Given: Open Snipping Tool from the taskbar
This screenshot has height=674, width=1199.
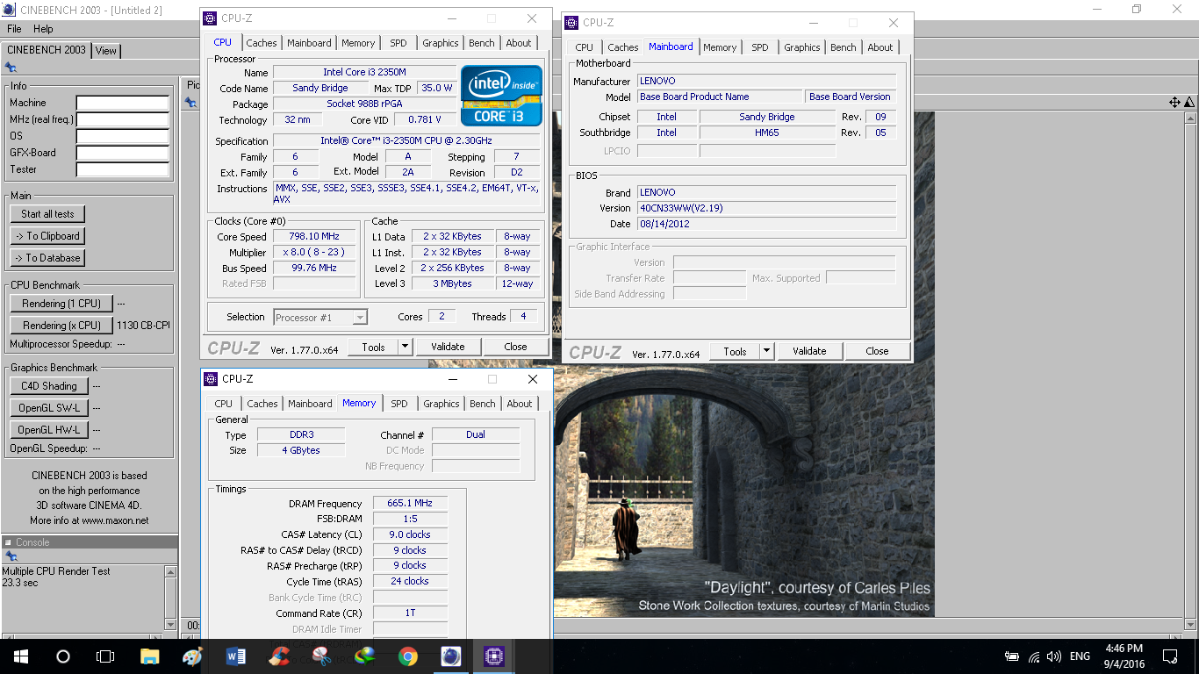Looking at the screenshot, I should [x=322, y=656].
